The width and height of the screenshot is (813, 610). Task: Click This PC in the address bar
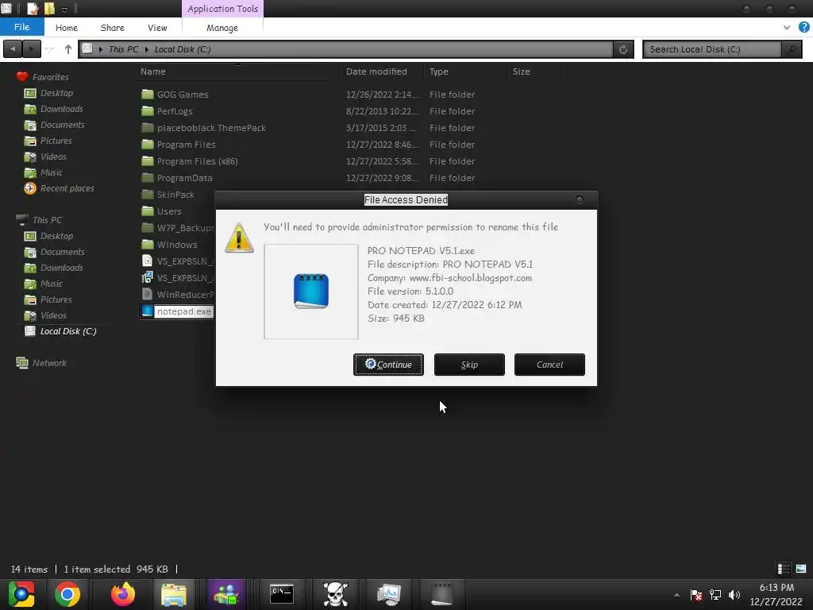(x=123, y=49)
